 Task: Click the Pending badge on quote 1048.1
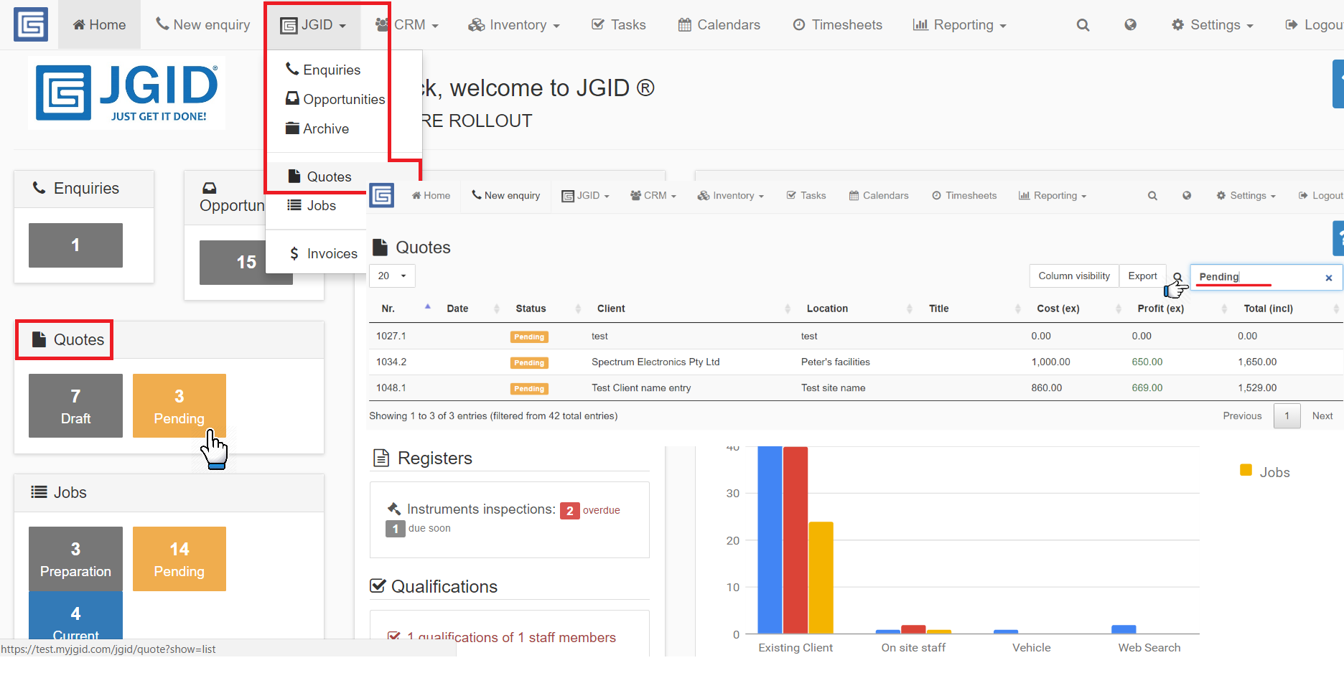tap(529, 388)
